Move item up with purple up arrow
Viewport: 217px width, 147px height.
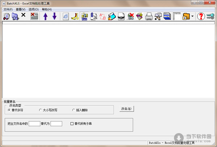click(x=46, y=16)
